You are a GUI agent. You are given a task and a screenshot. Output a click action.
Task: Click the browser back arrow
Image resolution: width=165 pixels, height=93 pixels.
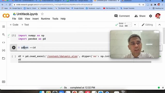pos(3,5)
